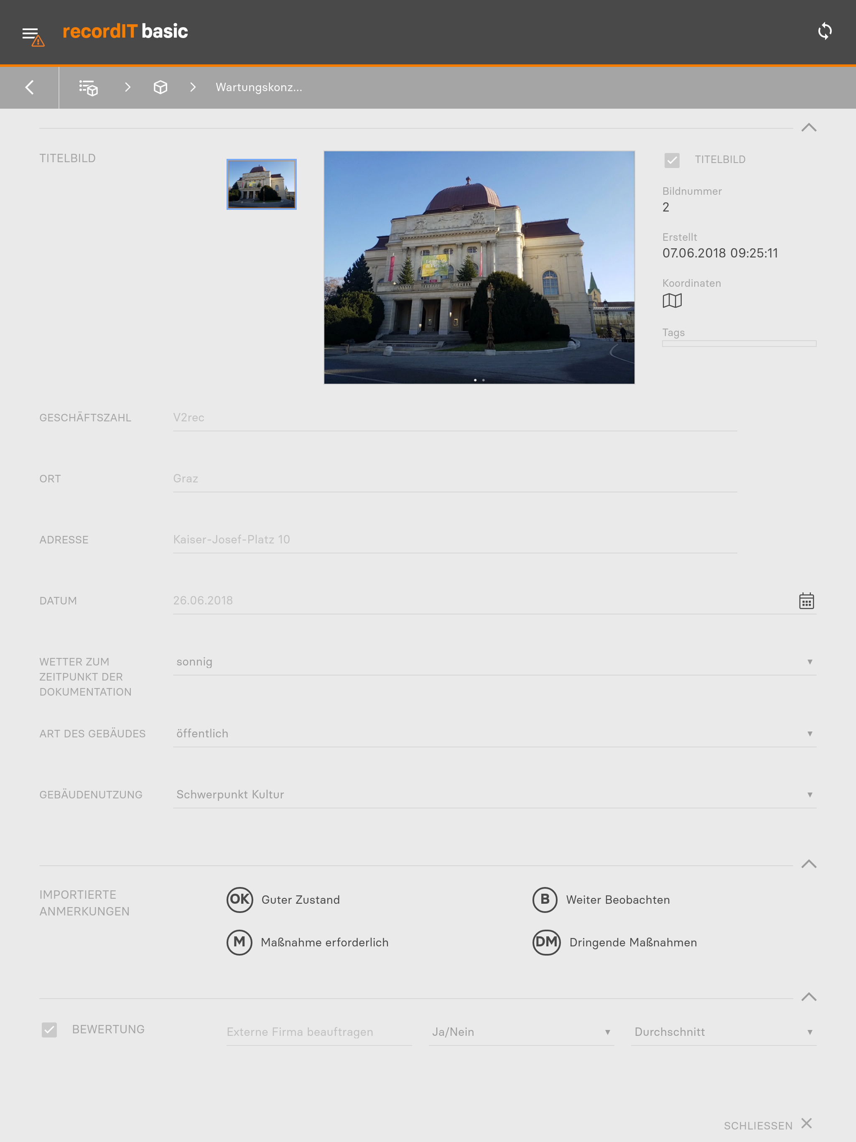This screenshot has height=1142, width=856.
Task: Open Koordinaten map icon
Action: [672, 301]
